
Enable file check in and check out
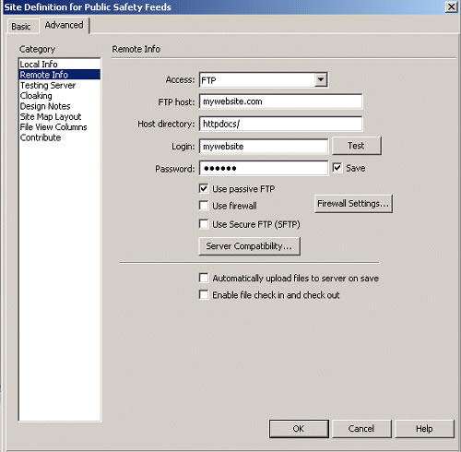(204, 295)
